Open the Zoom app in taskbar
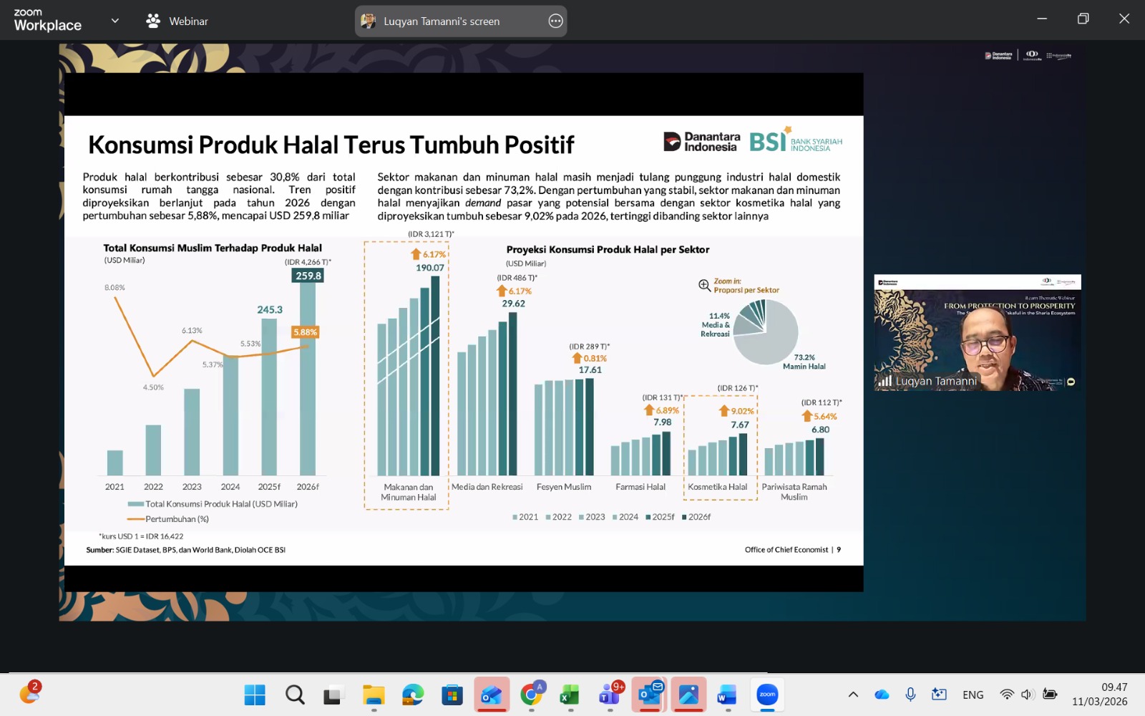1145x716 pixels. coord(767,695)
